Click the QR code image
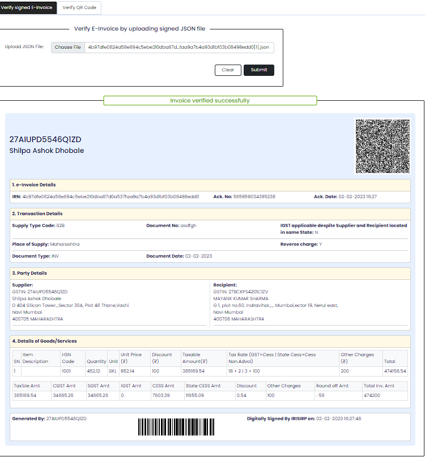This screenshot has width=425, height=457. click(381, 146)
